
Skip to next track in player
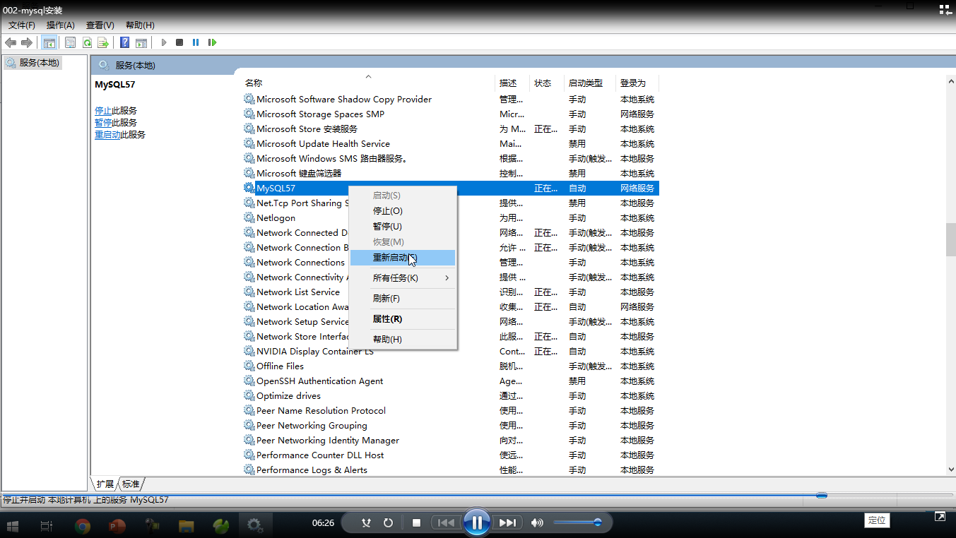coord(507,523)
